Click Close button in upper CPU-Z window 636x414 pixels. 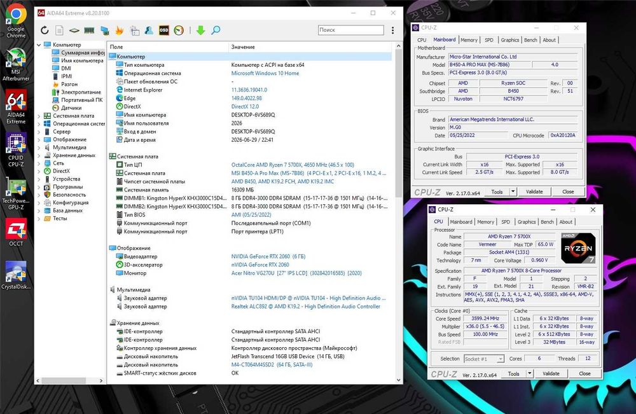click(568, 192)
